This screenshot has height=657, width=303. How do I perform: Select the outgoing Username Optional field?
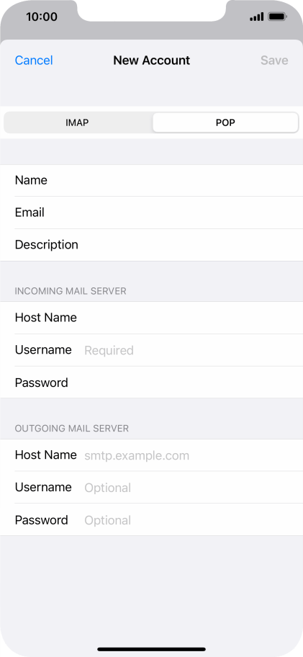tap(151, 487)
